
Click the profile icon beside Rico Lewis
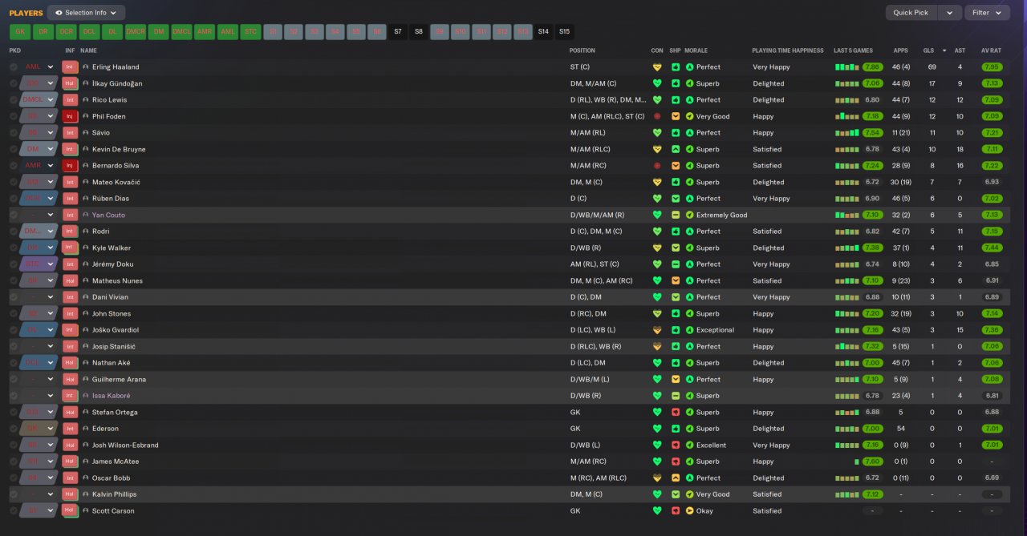(x=86, y=100)
